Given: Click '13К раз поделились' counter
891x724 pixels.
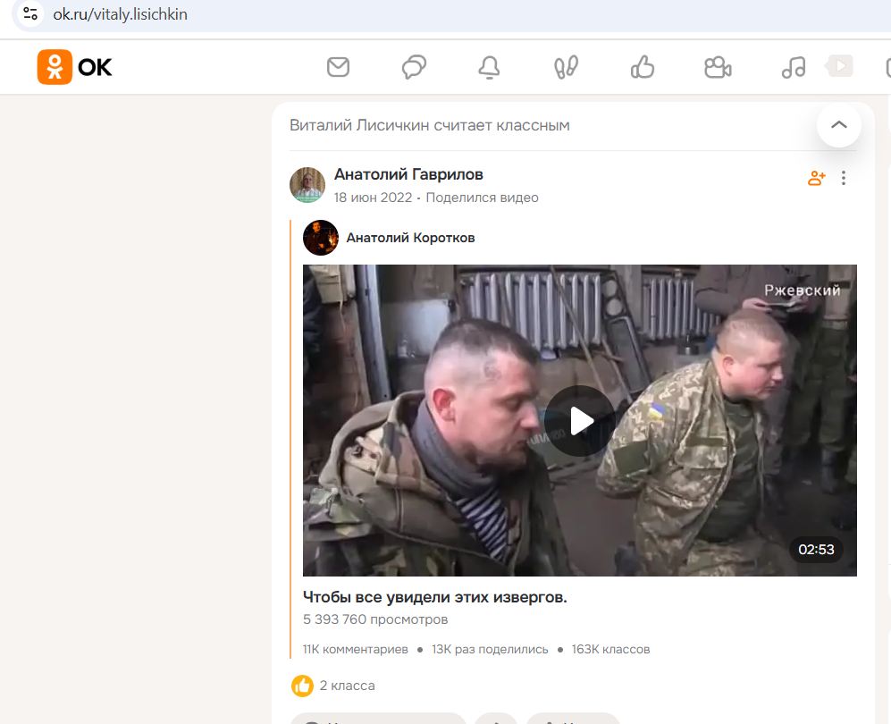Looking at the screenshot, I should (490, 649).
